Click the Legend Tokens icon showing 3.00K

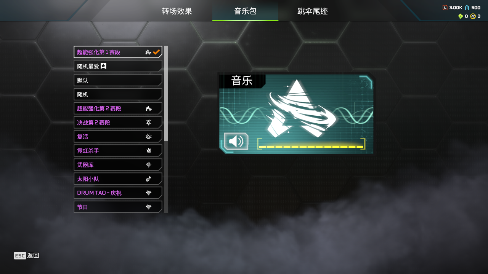click(x=445, y=8)
